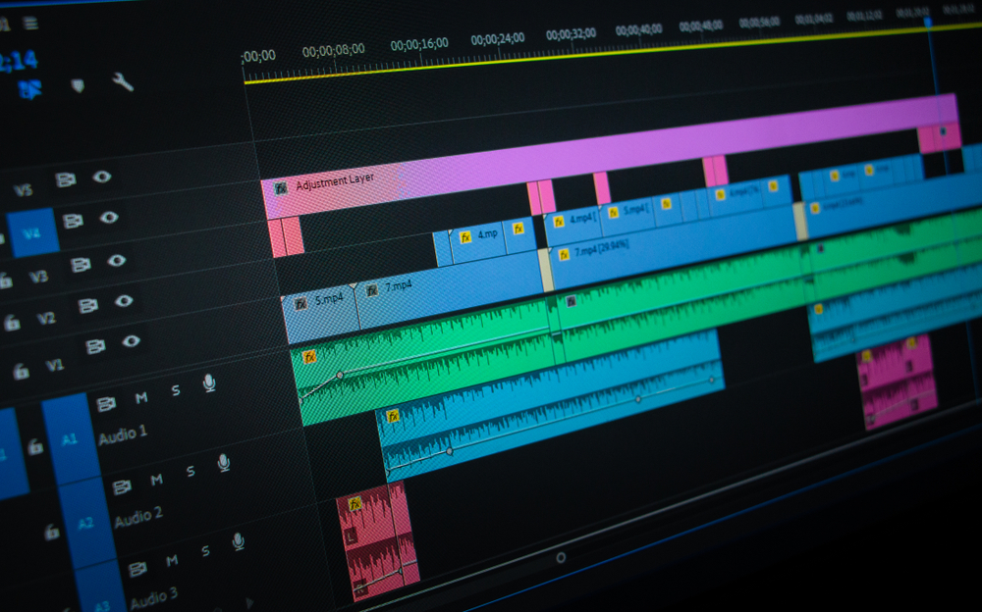
Task: Click time ruler at 00;00;16;00 mark
Action: (x=419, y=44)
